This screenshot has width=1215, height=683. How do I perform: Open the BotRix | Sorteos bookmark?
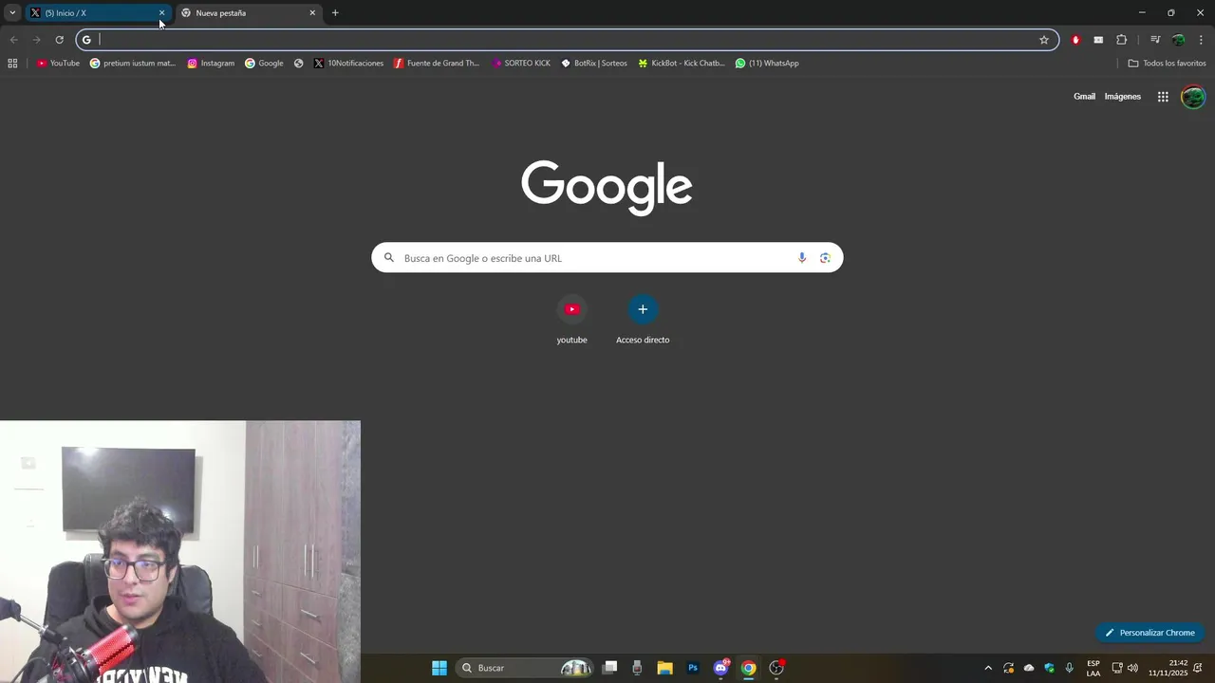click(594, 64)
